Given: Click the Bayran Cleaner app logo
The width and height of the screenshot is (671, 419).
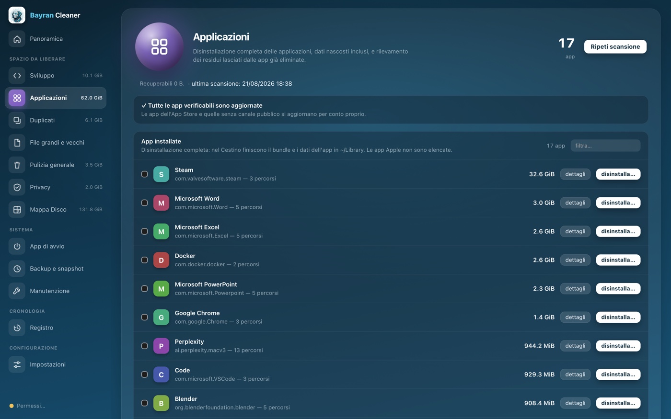Looking at the screenshot, I should 17,15.
